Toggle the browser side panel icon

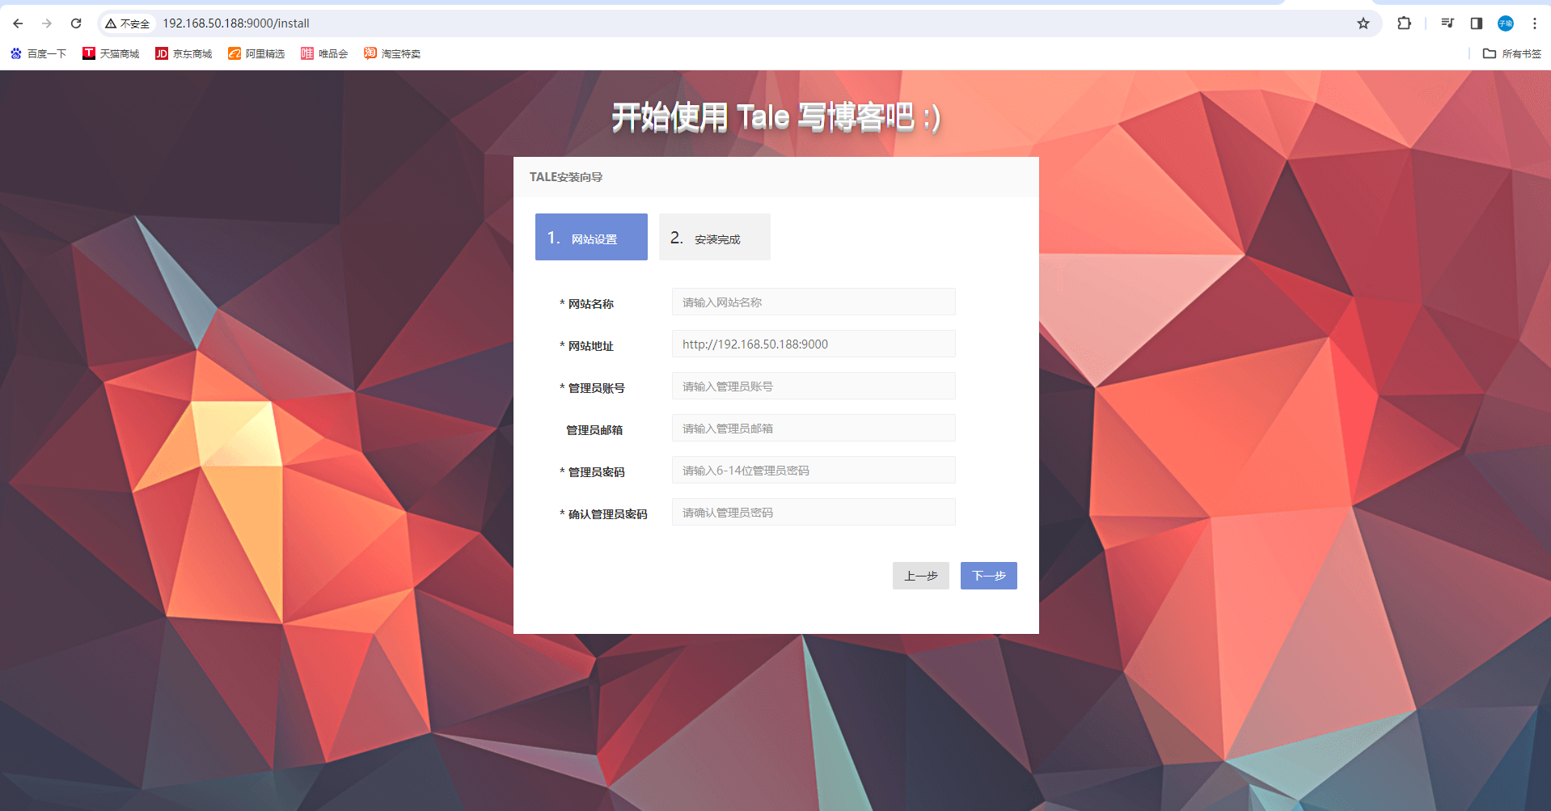[1477, 23]
